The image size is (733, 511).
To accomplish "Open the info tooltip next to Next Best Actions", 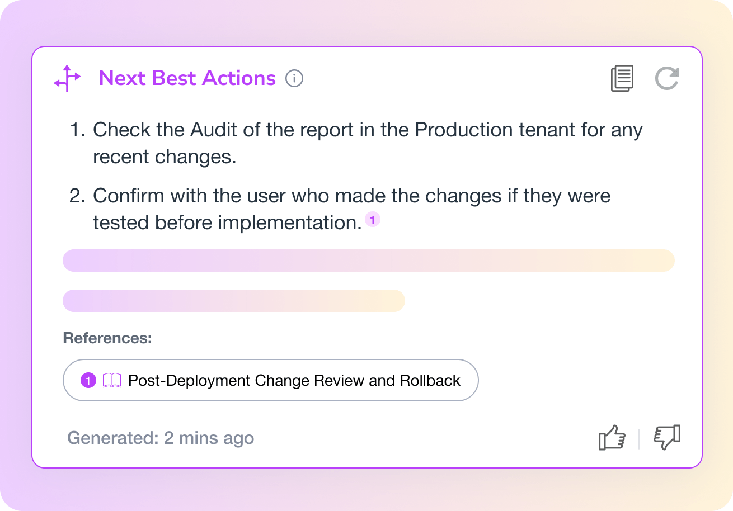I will (294, 78).
